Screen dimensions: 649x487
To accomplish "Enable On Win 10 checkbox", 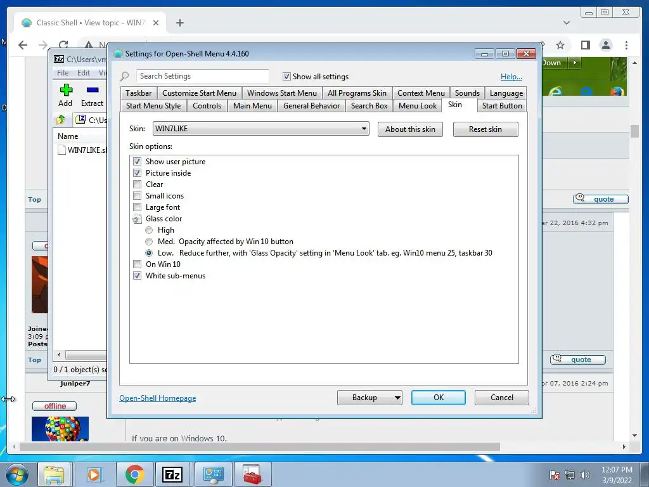I will click(137, 264).
